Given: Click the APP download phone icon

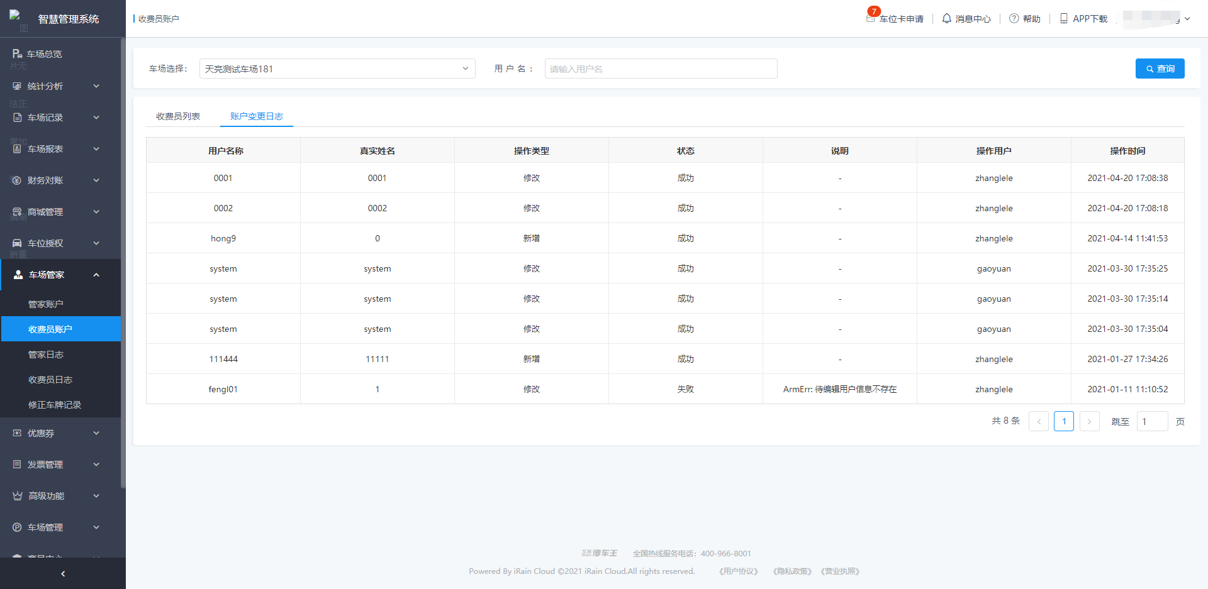Looking at the screenshot, I should [1063, 19].
